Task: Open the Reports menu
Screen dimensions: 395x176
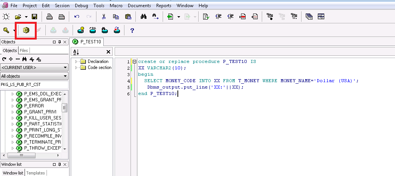Action: (164, 6)
